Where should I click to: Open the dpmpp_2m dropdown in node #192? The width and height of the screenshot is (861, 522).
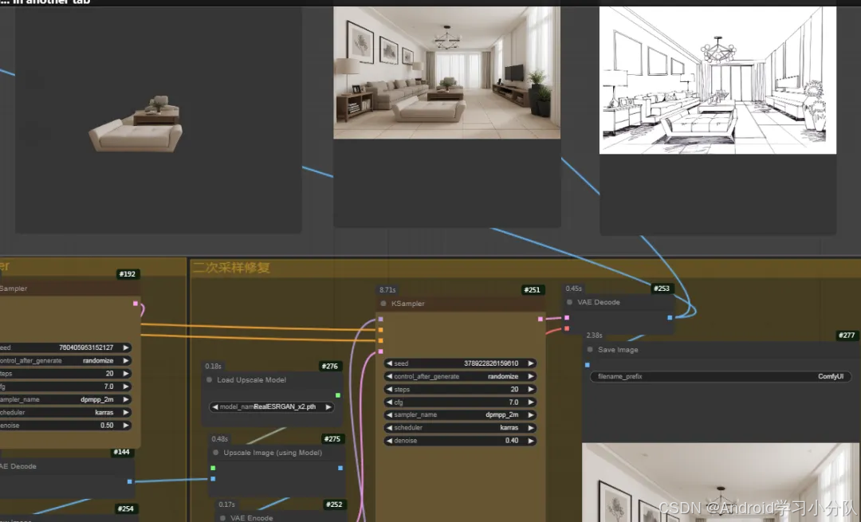(65, 399)
